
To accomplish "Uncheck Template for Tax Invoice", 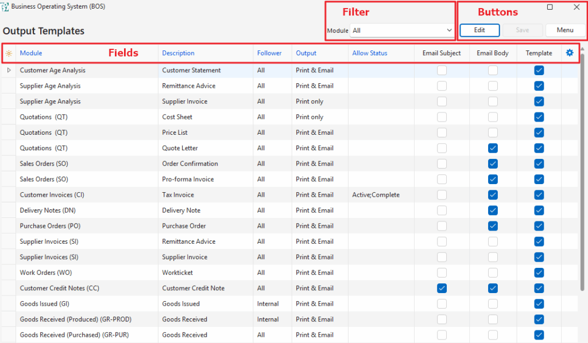I will (x=539, y=195).
